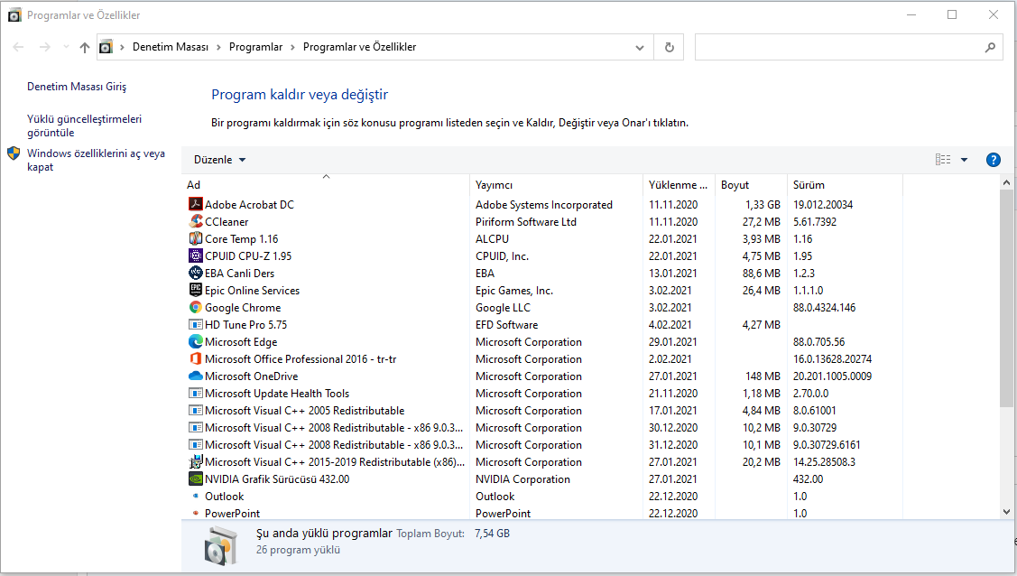The width and height of the screenshot is (1017, 576).
Task: Click the Epic Online Services icon
Action: pos(195,291)
